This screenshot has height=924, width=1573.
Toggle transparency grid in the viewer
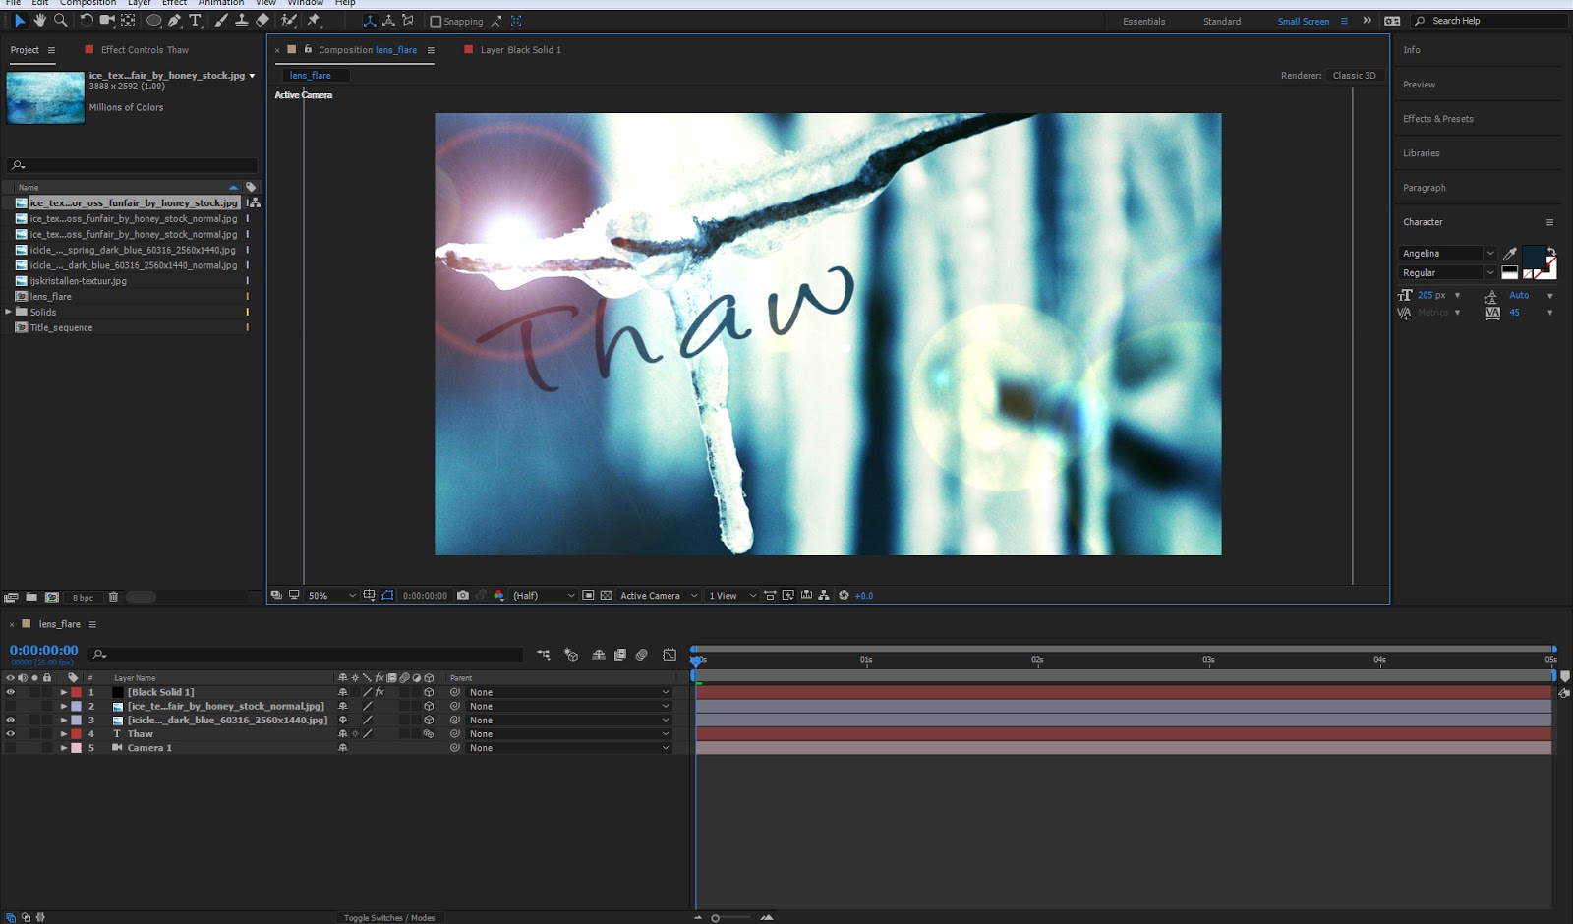click(607, 595)
